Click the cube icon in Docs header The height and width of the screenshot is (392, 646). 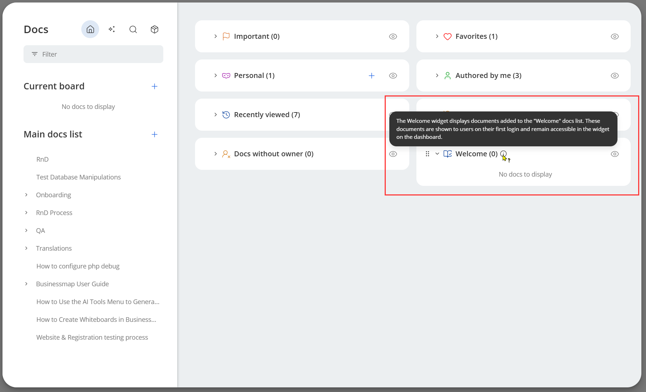pyautogui.click(x=154, y=29)
